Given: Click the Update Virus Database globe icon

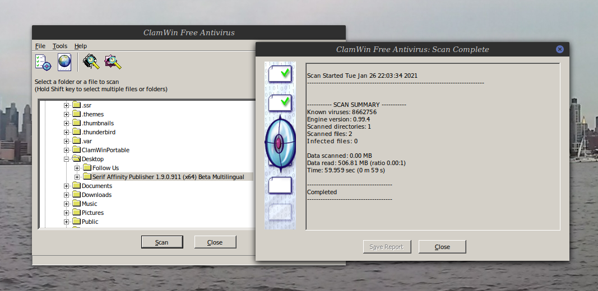Looking at the screenshot, I should (64, 62).
